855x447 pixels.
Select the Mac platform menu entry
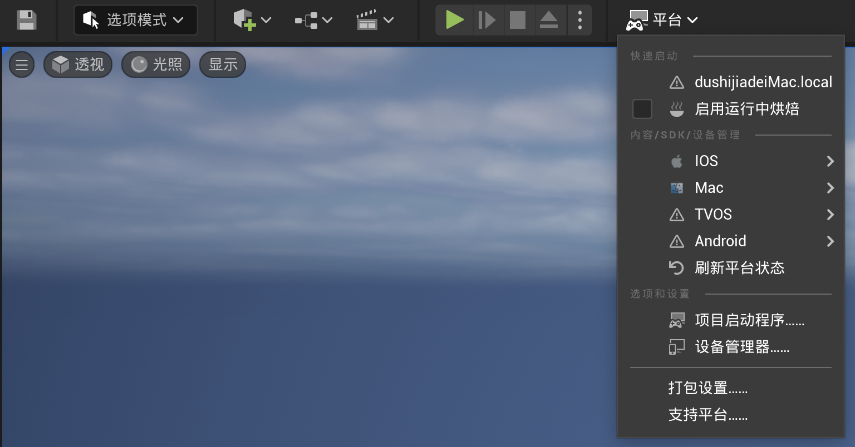pyautogui.click(x=709, y=188)
